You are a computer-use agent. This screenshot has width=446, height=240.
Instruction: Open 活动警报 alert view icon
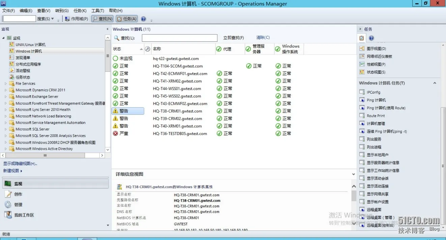click(12, 71)
